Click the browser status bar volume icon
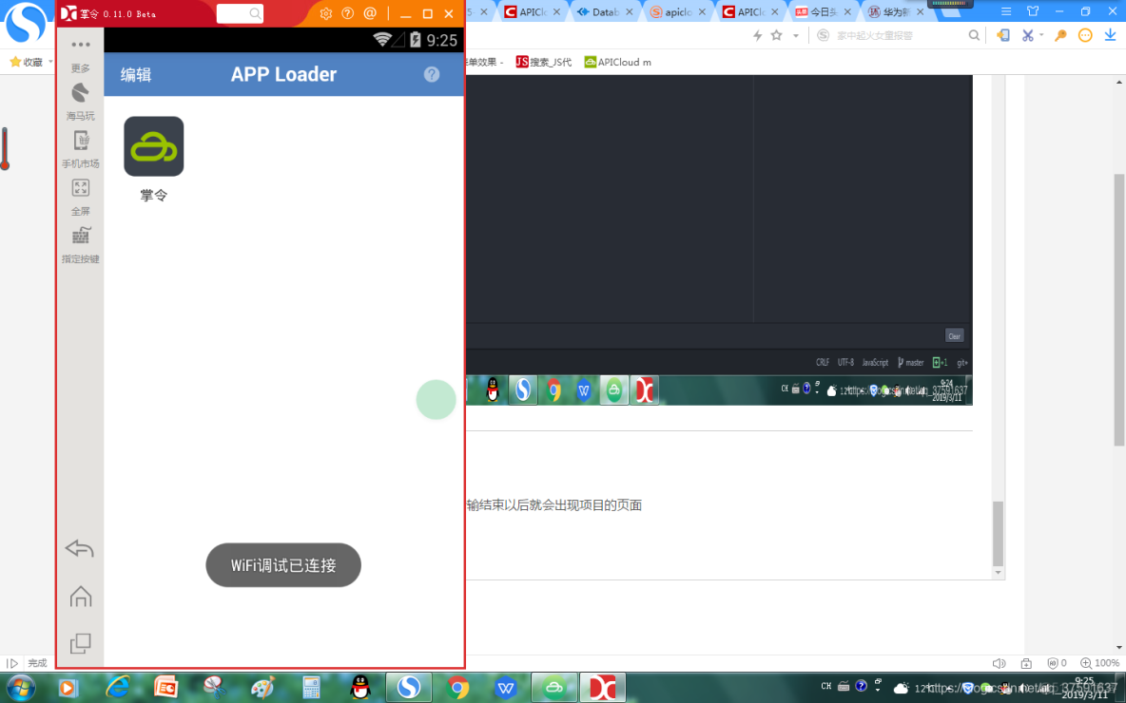This screenshot has height=703, width=1126. click(999, 663)
